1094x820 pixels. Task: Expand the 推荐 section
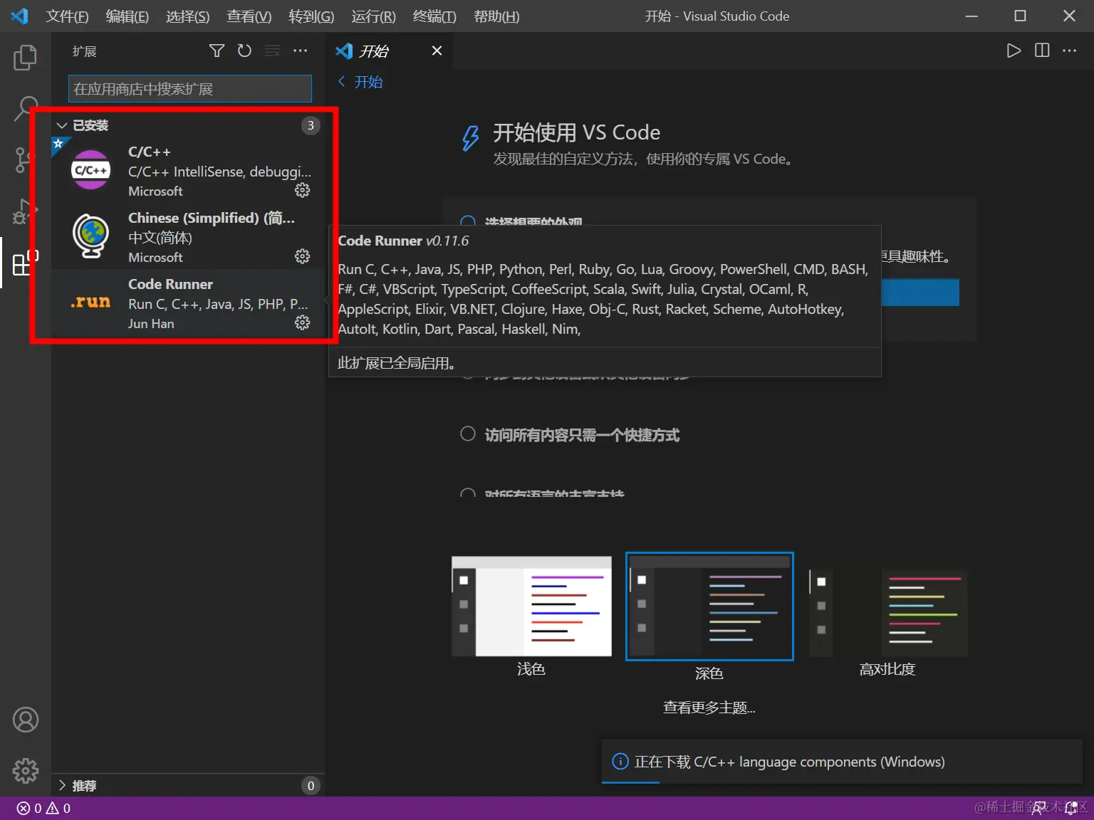189,785
